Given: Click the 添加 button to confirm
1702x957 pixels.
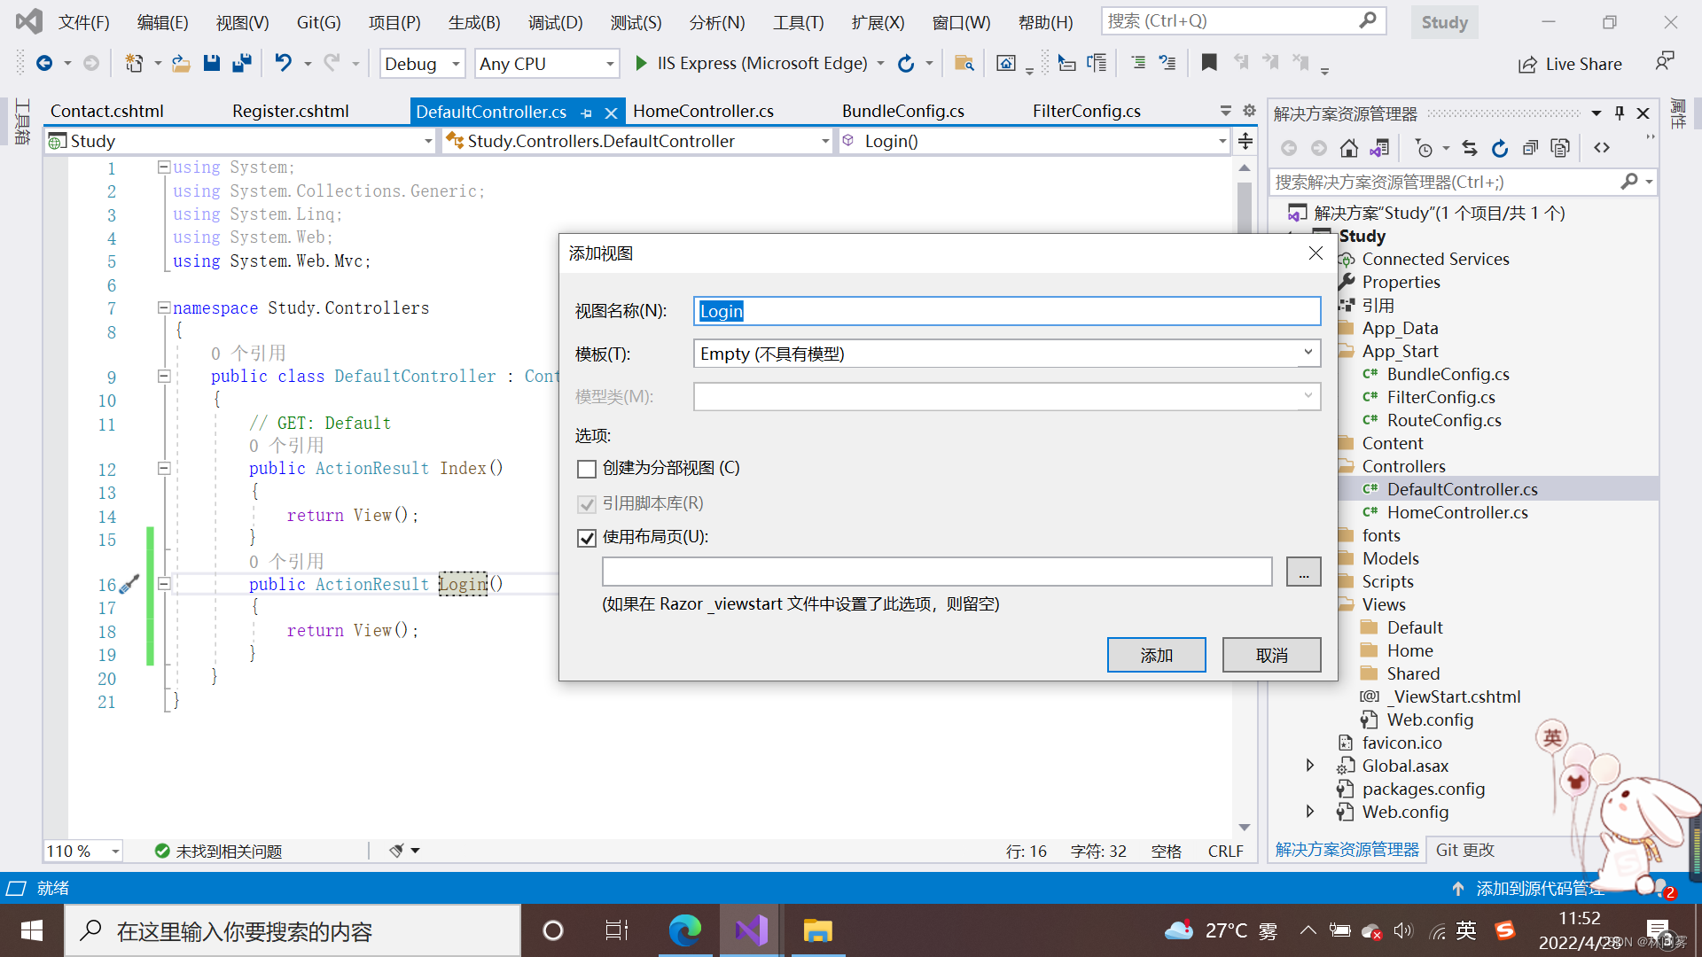Looking at the screenshot, I should click(x=1157, y=654).
